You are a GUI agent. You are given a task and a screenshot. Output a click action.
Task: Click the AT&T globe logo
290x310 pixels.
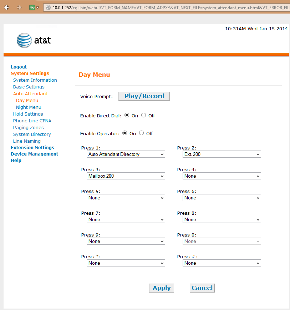tap(24, 40)
